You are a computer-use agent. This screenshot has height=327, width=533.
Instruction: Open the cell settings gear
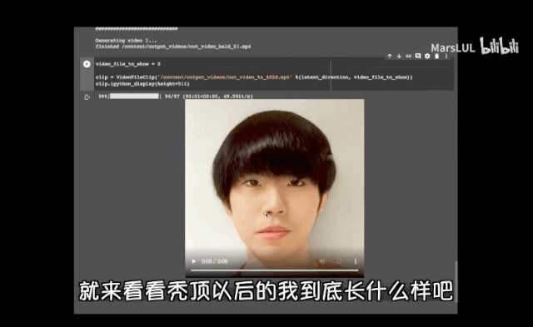(427, 56)
